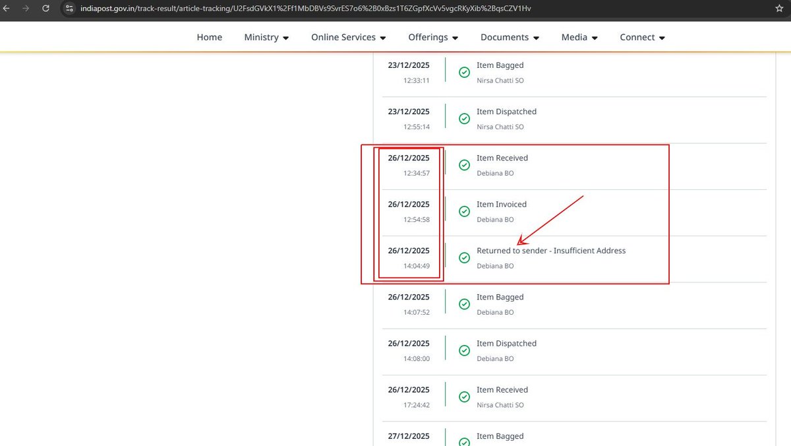Select the timestamp 12:34:57

click(417, 174)
